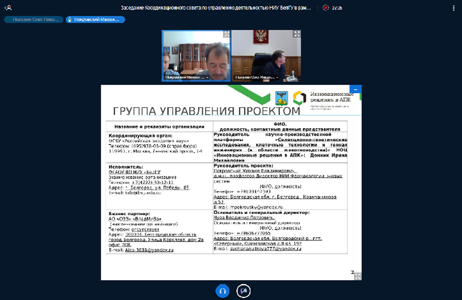This screenshot has width=462, height=300.
Task: Click the blue headphones audio button
Action: pos(222,291)
